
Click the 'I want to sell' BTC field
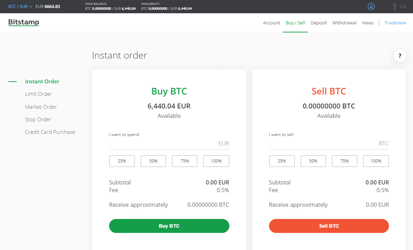323,143
